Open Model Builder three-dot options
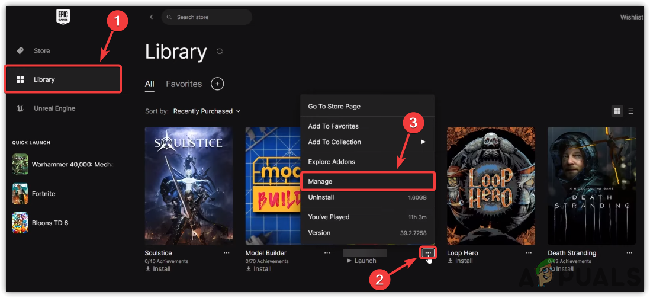 click(x=327, y=253)
